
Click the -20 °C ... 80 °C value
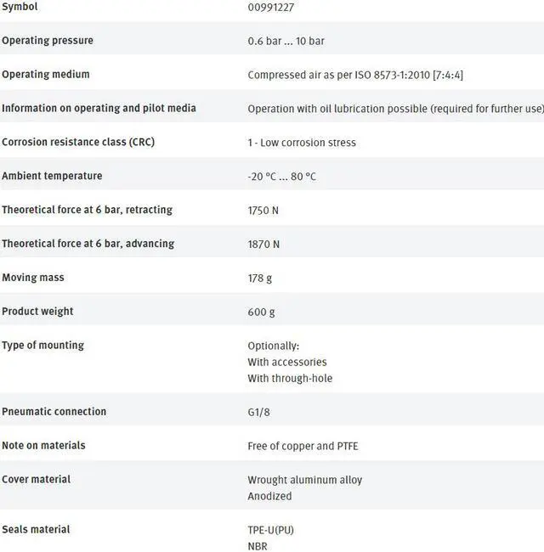281,177
